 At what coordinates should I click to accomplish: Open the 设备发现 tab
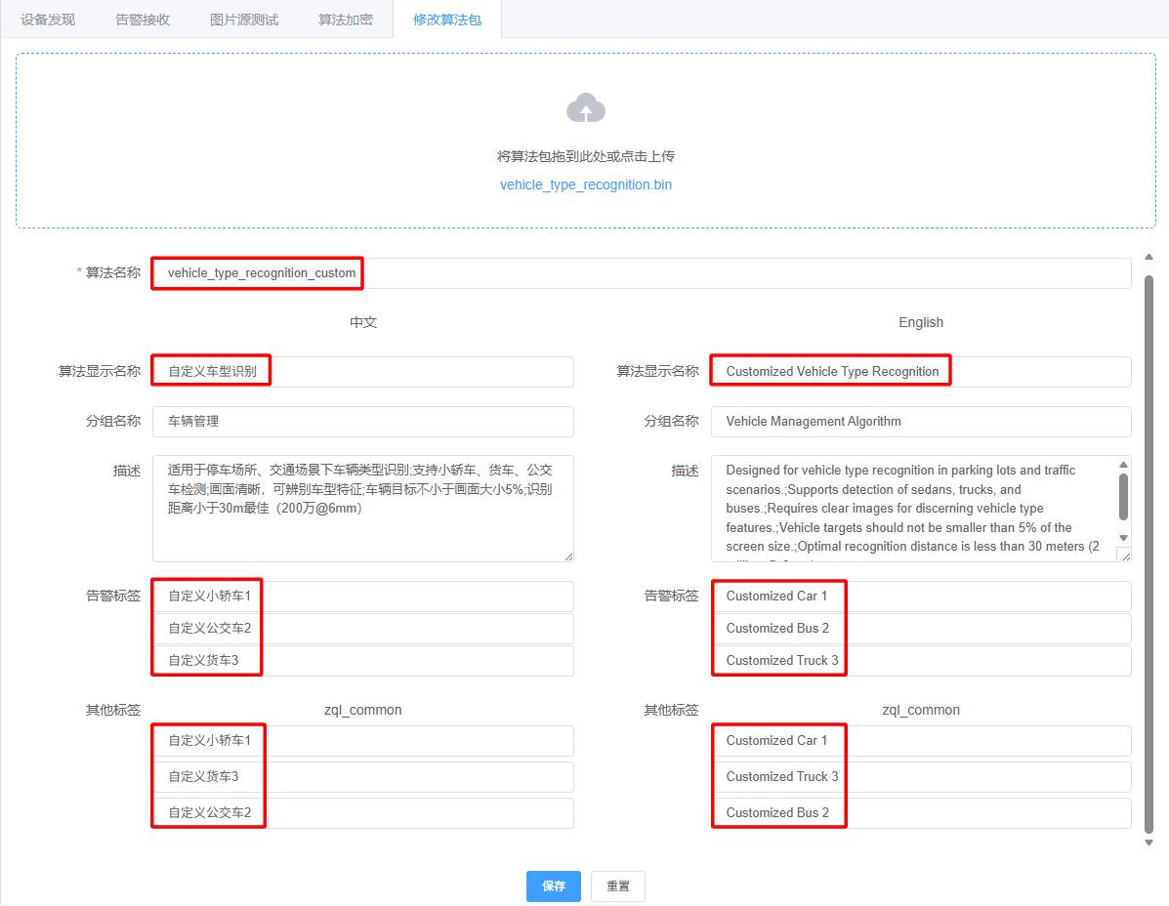(x=48, y=20)
